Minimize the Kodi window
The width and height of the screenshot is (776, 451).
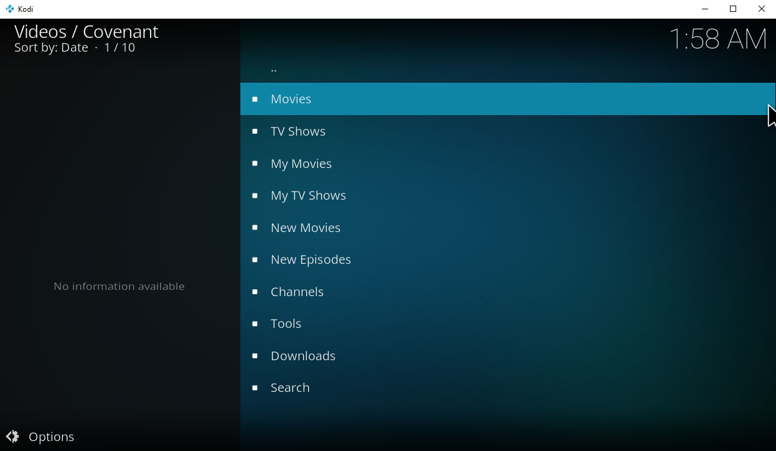point(704,9)
